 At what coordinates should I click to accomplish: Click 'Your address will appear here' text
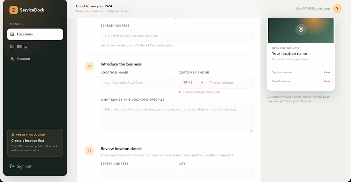[x=290, y=59]
